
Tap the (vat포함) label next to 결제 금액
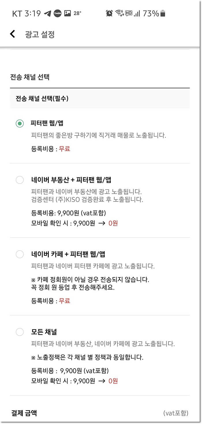click(177, 413)
